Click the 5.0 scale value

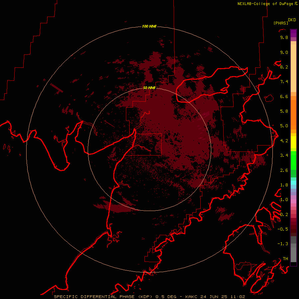click(284, 126)
